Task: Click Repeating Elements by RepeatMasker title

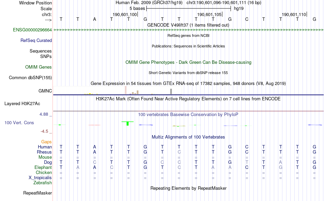Action: point(188,188)
